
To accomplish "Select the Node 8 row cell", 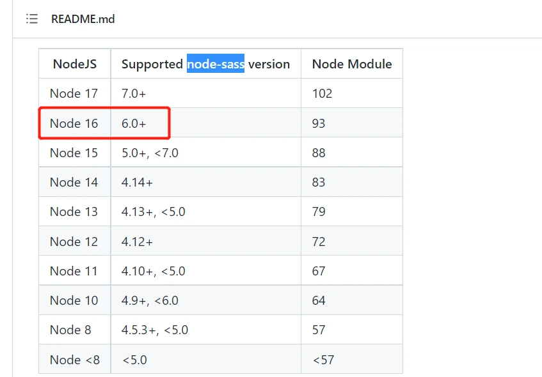I will click(75, 330).
